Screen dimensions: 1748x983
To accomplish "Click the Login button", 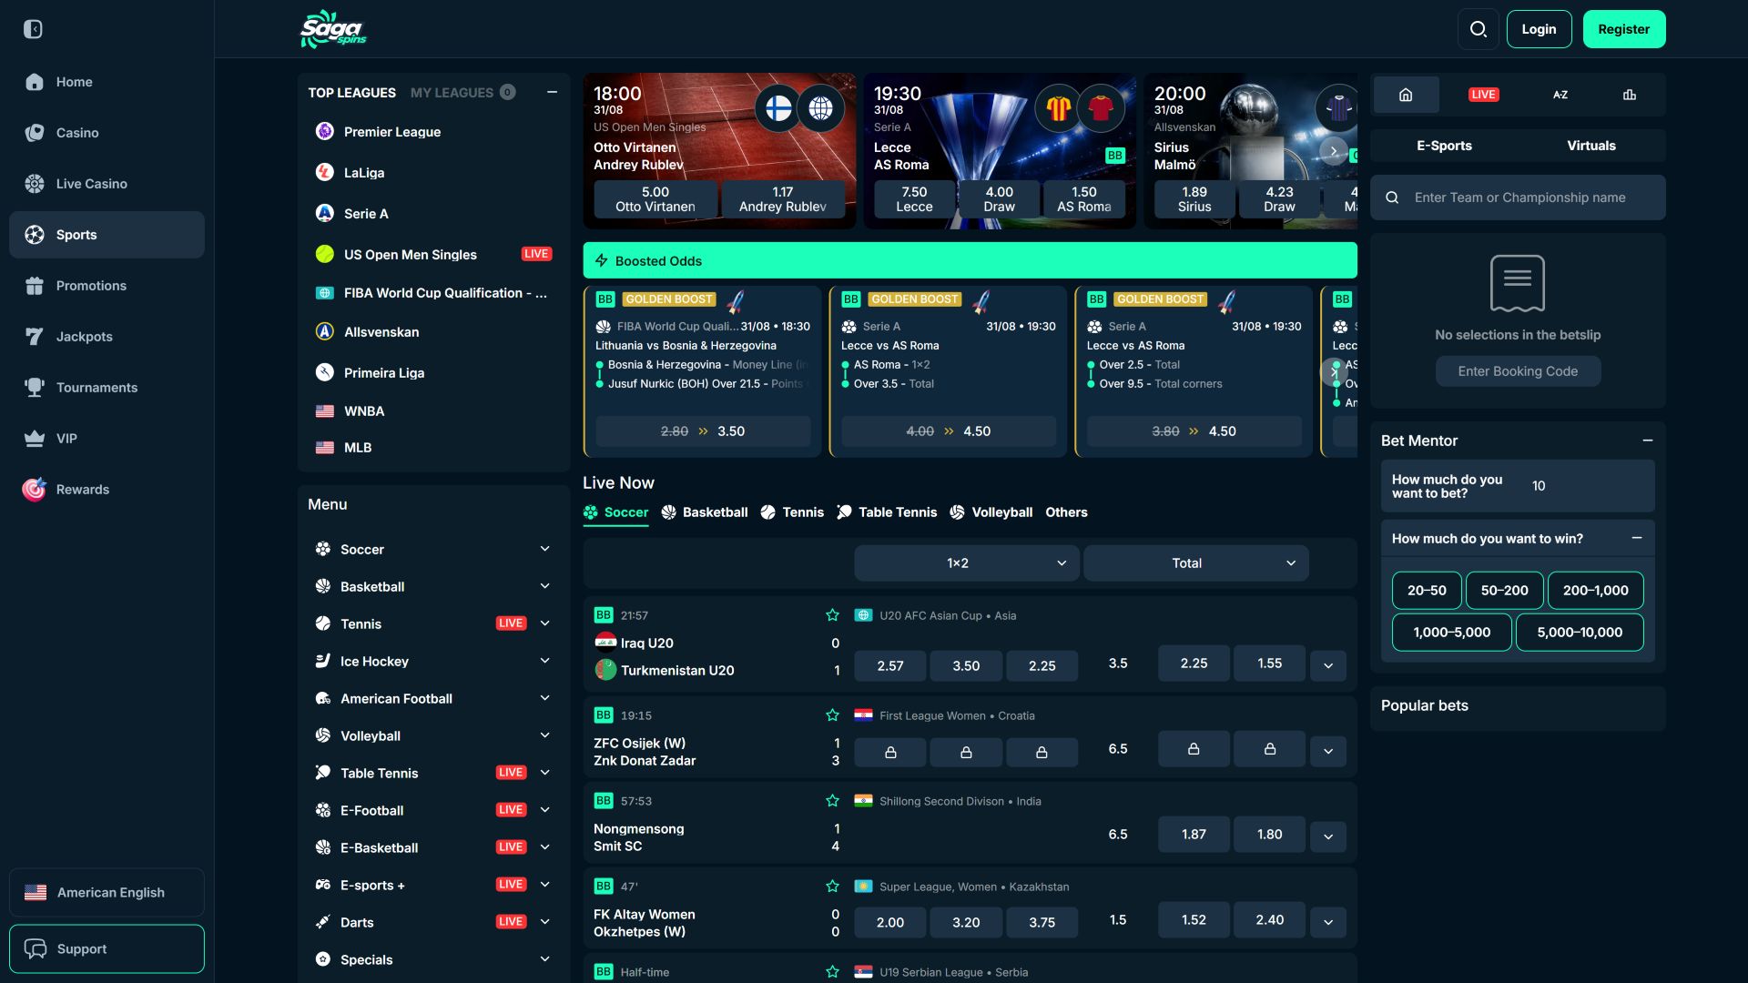I will (1539, 29).
